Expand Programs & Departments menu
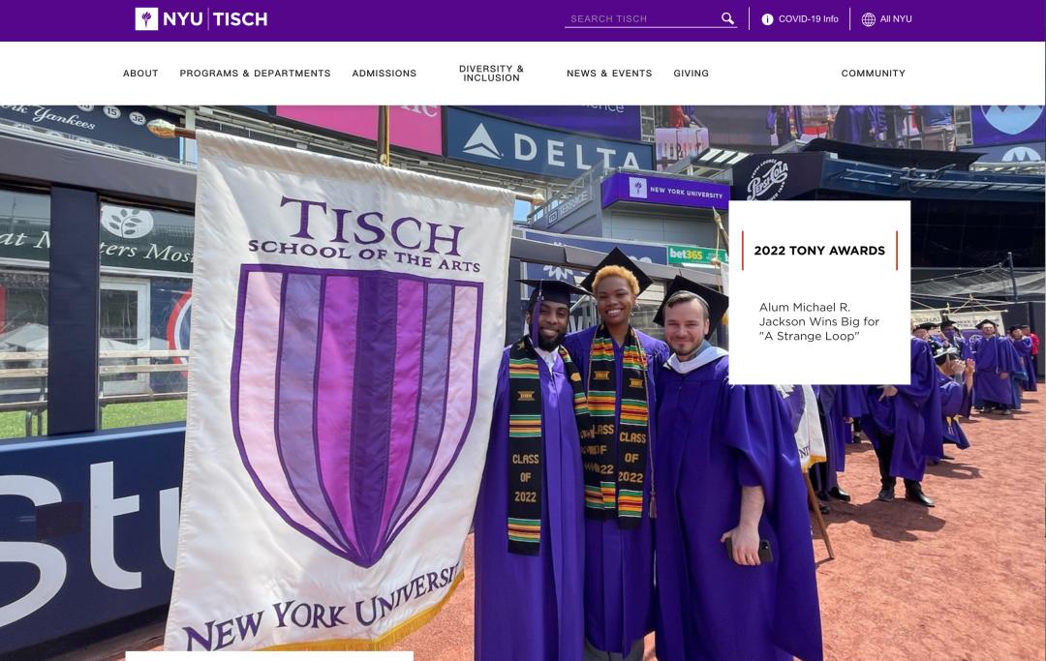This screenshot has width=1046, height=661. (x=255, y=74)
